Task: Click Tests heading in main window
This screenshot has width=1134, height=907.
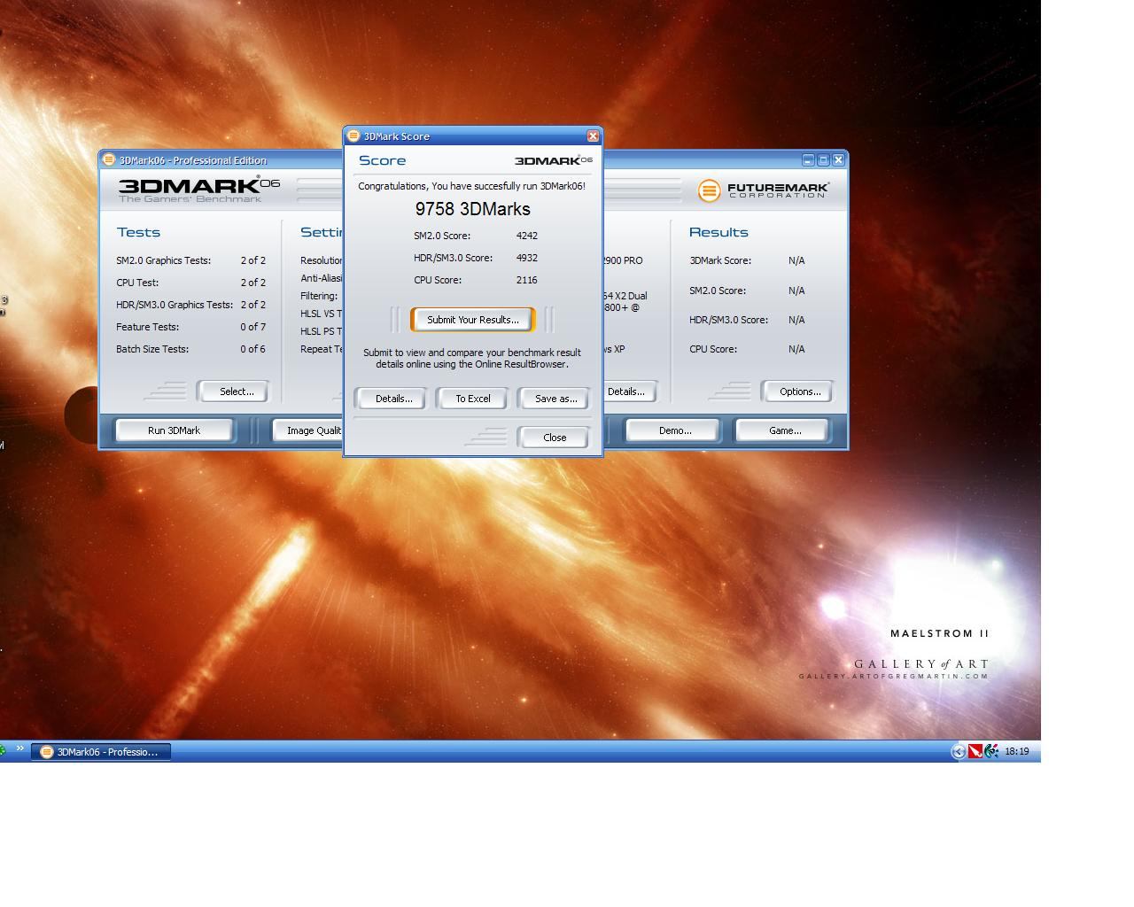Action: coord(138,232)
